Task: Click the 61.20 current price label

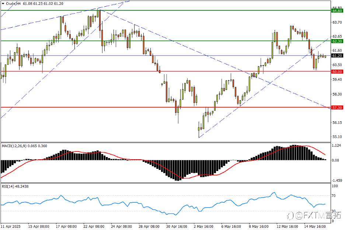Action: pyautogui.click(x=337, y=56)
